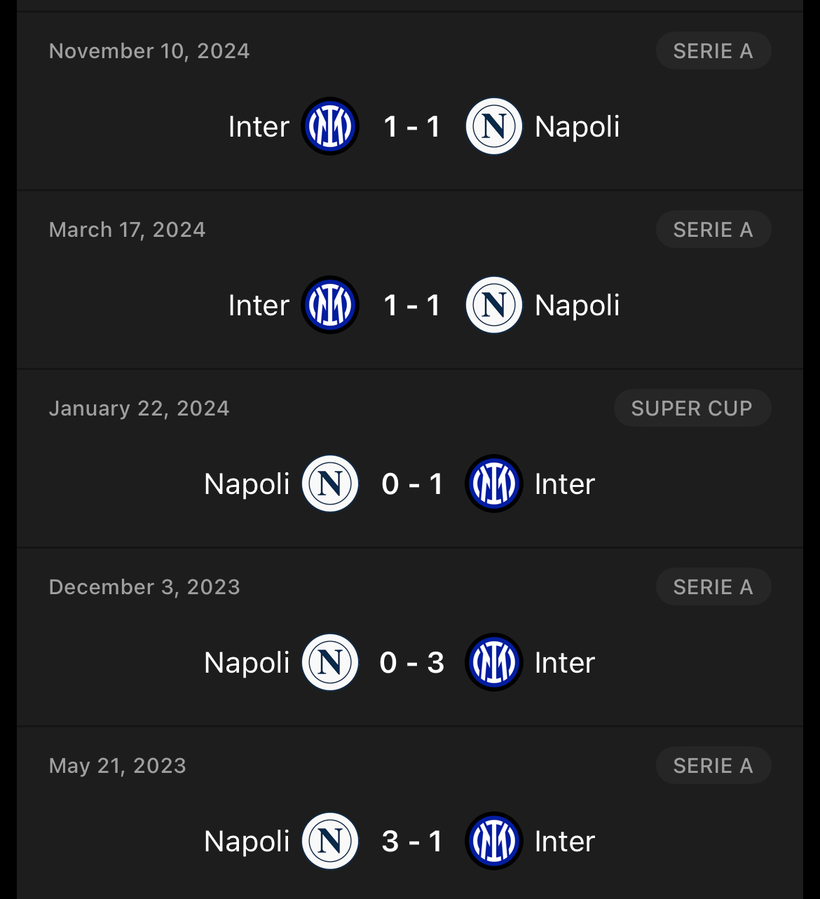Open the 0 - 3 score from December 3, 2023
The image size is (820, 899).
click(x=412, y=663)
